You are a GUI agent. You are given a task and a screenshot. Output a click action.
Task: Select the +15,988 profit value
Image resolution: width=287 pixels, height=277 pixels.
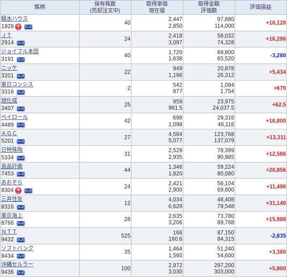click(x=276, y=219)
